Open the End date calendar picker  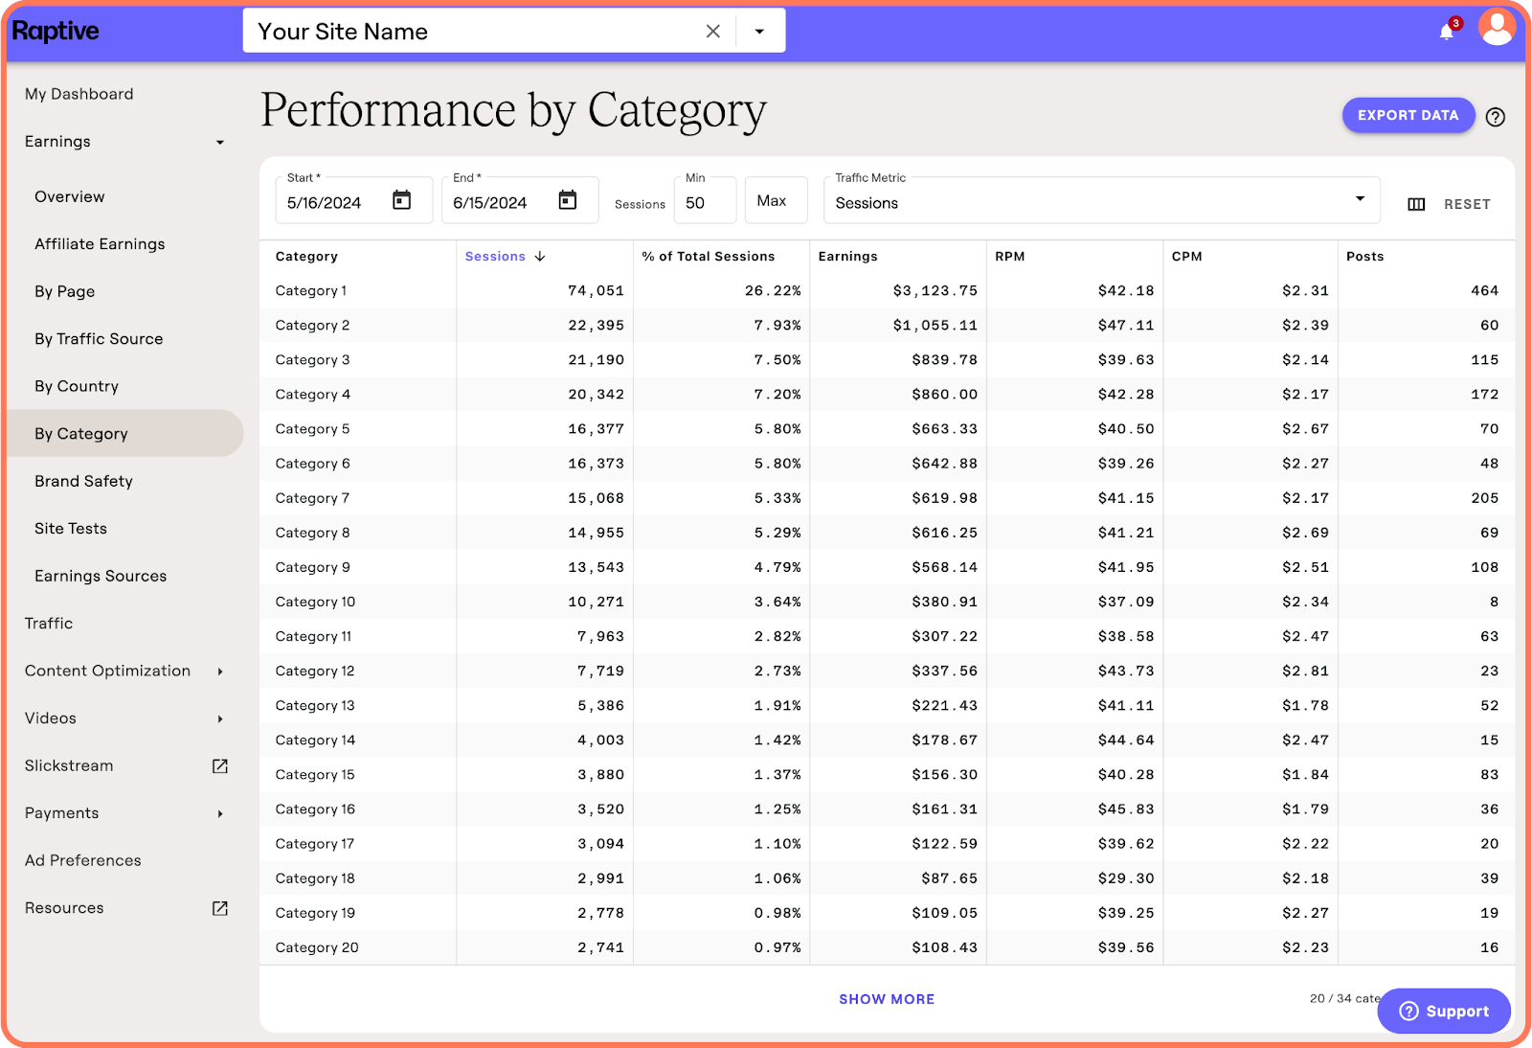pyautogui.click(x=568, y=200)
